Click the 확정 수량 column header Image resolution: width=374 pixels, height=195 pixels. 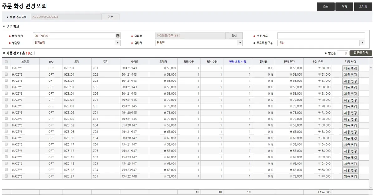(212, 62)
